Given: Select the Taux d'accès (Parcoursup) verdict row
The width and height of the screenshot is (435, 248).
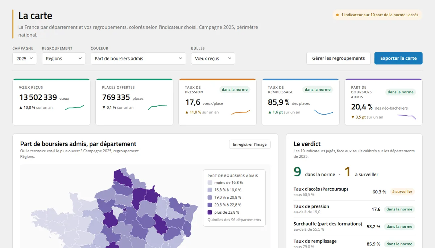Looking at the screenshot, I should pyautogui.click(x=354, y=192).
